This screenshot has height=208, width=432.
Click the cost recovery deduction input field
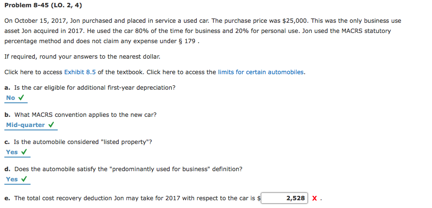coord(285,198)
